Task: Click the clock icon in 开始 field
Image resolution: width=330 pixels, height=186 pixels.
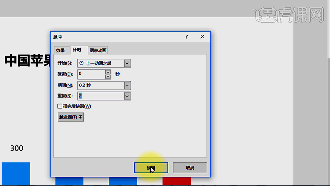Action: click(82, 63)
